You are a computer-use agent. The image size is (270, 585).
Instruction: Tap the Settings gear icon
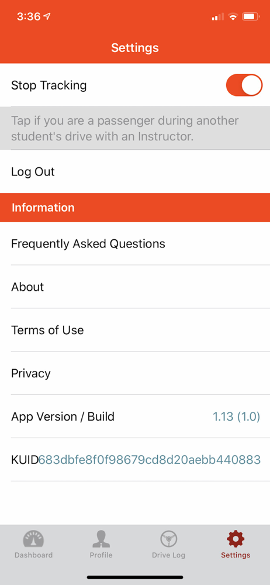pyautogui.click(x=236, y=539)
